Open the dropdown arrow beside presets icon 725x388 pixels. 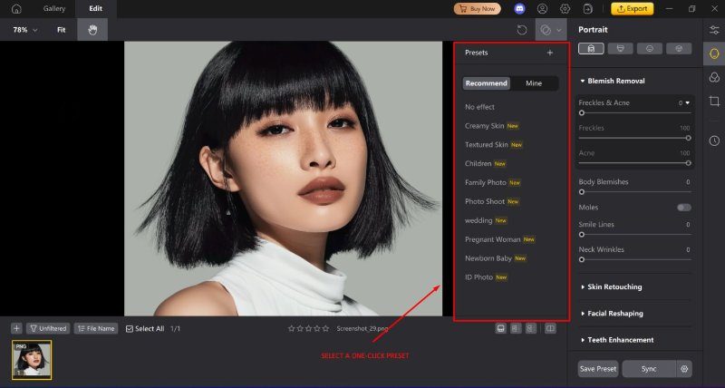tap(558, 30)
